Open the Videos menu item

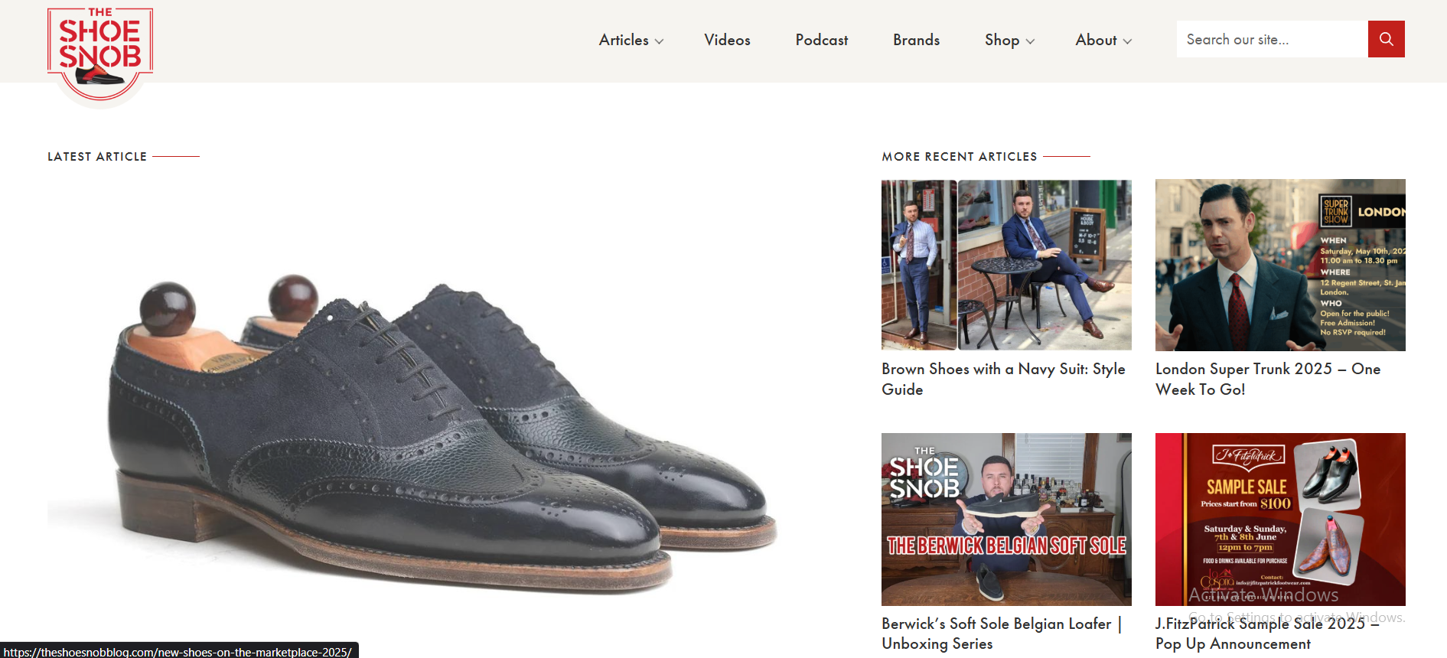[727, 40]
